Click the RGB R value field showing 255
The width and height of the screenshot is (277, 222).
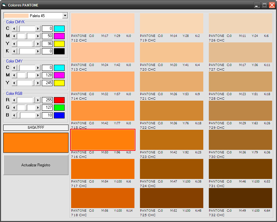tap(47, 100)
